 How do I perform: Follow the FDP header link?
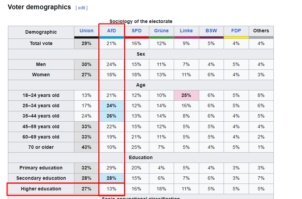coord(236,31)
